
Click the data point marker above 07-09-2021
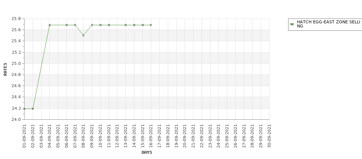[x=75, y=25]
